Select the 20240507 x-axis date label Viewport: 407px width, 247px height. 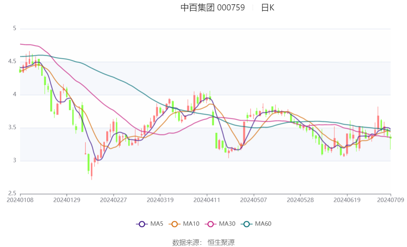(x=254, y=200)
